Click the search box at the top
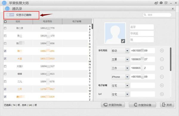This screenshot has height=116, width=179. click(157, 15)
